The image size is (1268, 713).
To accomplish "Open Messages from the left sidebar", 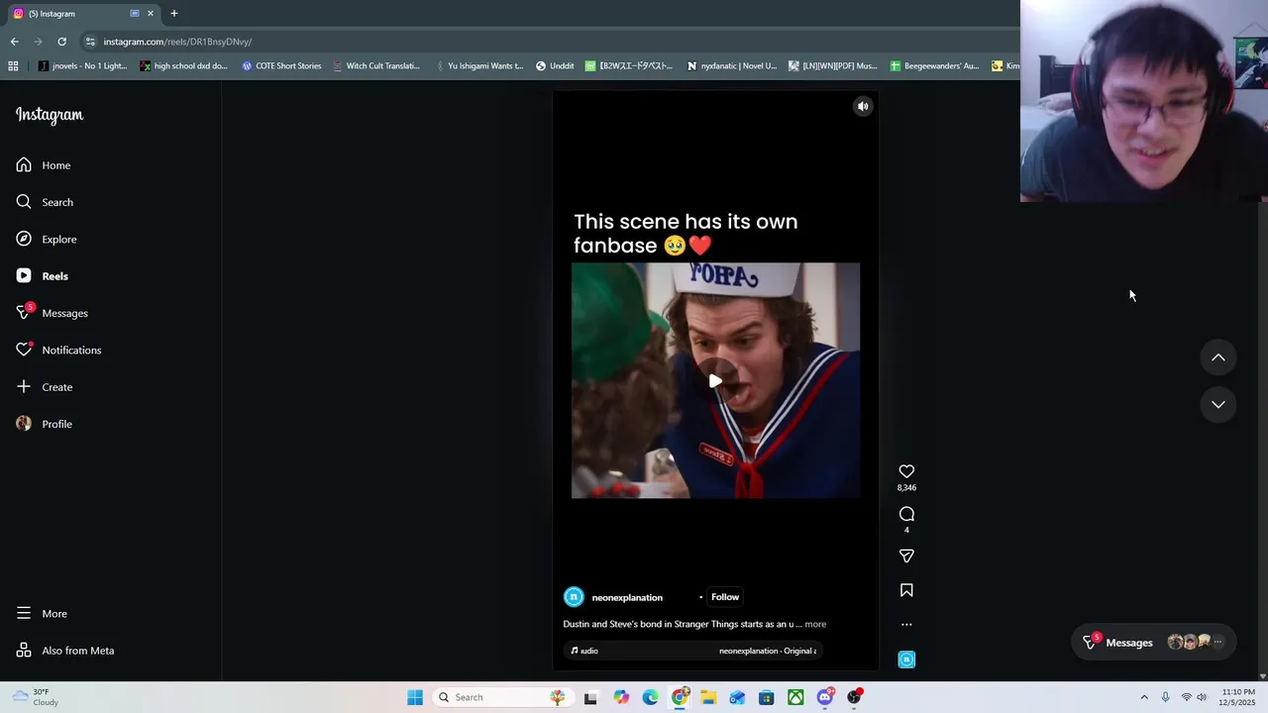I will coord(53,313).
